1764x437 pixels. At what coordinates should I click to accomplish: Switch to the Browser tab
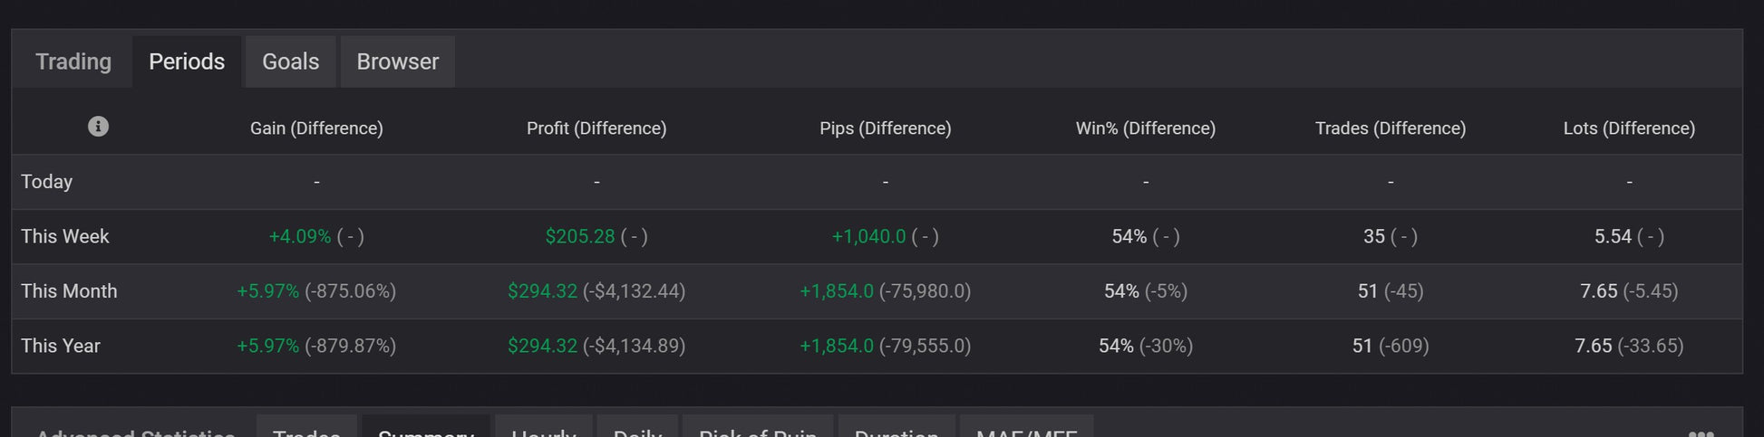[x=397, y=62]
